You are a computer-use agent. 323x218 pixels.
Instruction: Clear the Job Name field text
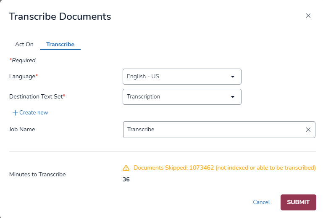308,130
